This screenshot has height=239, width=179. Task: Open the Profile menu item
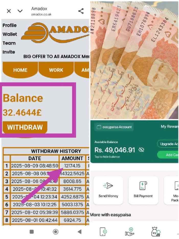[x=9, y=25]
